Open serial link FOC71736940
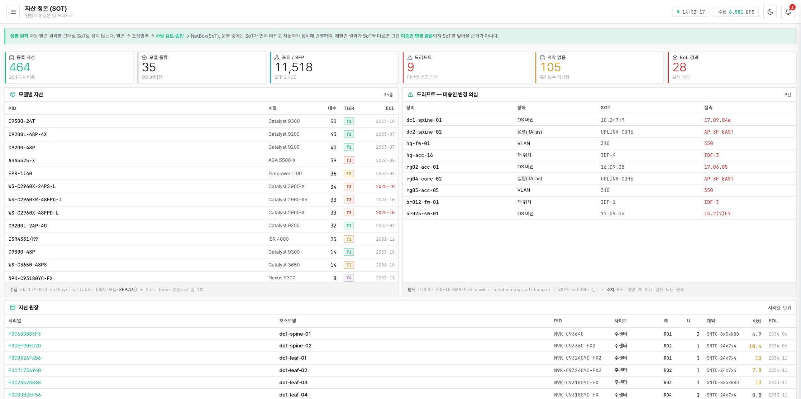Image resolution: width=801 pixels, height=399 pixels. 25,370
